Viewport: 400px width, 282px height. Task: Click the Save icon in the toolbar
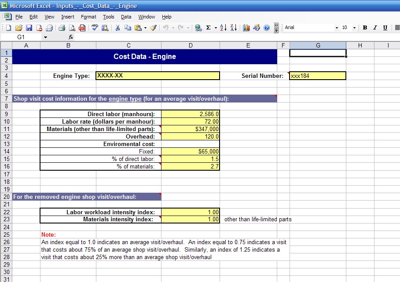coord(29,28)
